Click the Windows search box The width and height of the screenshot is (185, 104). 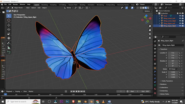(x=23, y=102)
